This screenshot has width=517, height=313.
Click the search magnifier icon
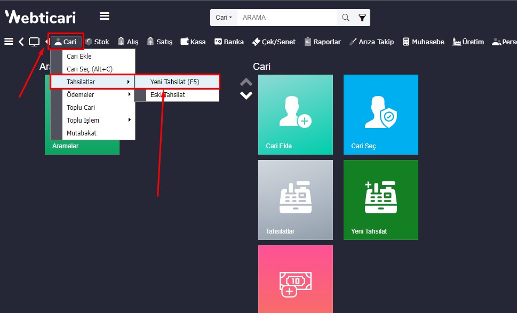(x=346, y=18)
